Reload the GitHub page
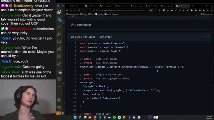214x120 pixels. pos(75,10)
